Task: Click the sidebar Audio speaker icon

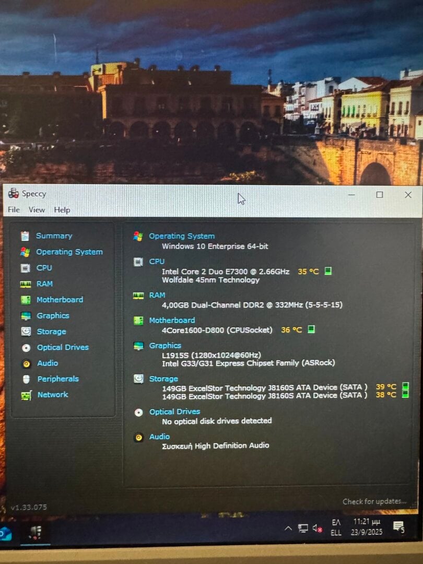Action: click(26, 363)
